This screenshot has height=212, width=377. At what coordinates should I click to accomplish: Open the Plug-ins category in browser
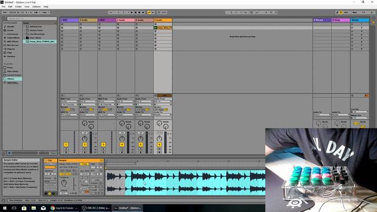[11, 49]
